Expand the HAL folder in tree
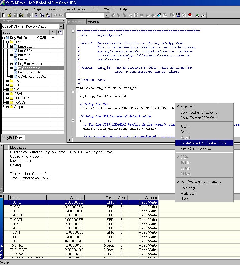Image resolution: width=240 pixels, height=265 pixels. 7,81
